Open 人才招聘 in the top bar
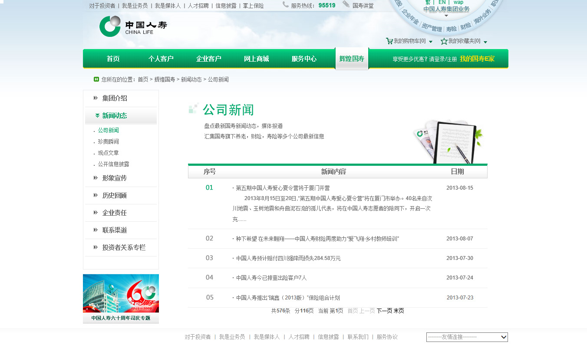 pos(198,6)
